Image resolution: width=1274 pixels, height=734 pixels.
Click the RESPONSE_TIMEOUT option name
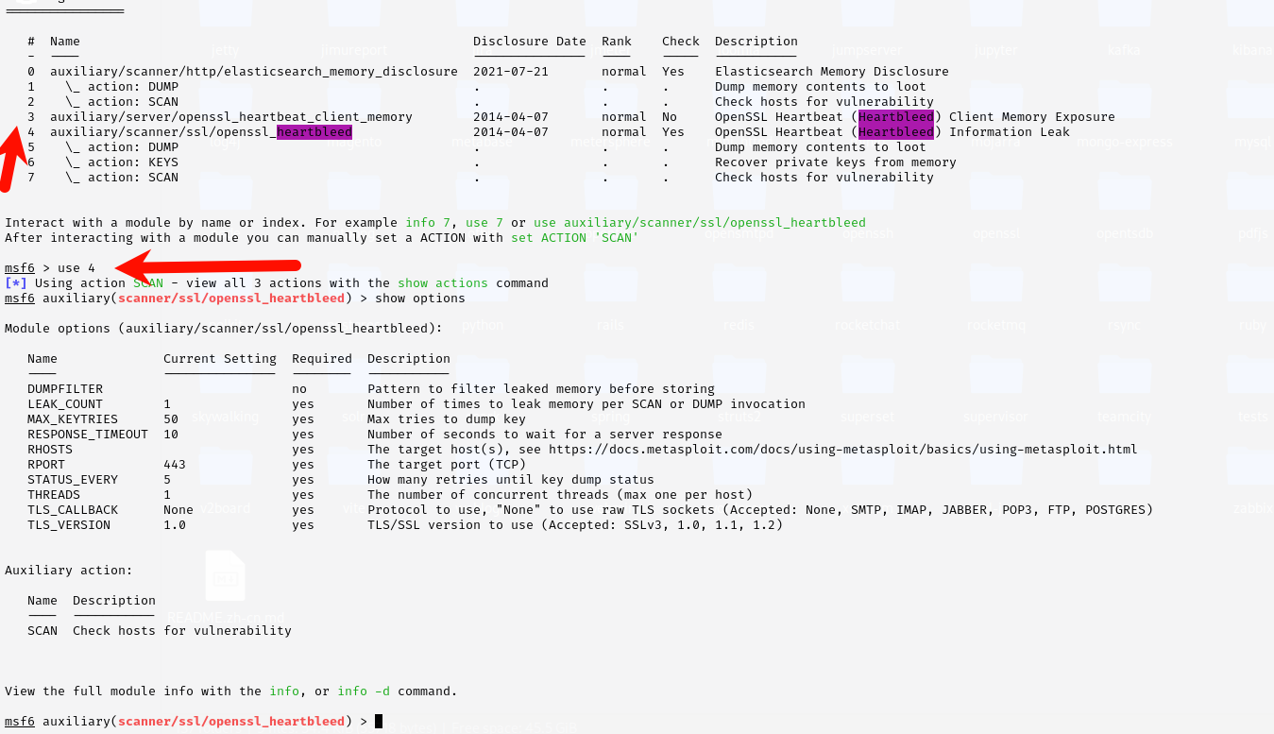tap(88, 435)
